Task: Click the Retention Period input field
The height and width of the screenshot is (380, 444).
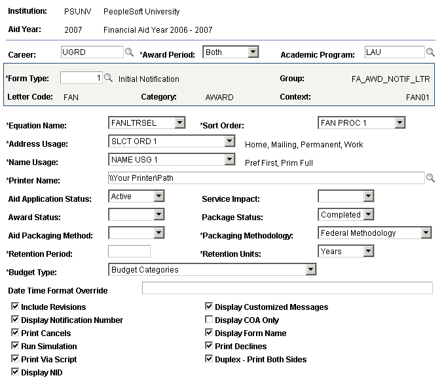Action: (x=129, y=252)
